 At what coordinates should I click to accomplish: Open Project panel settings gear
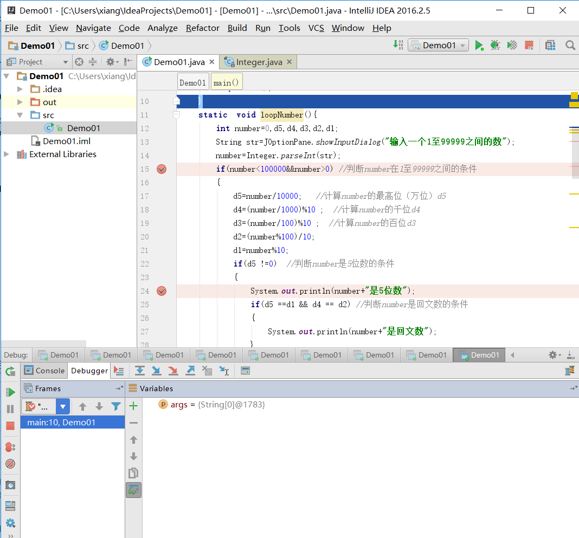click(x=112, y=62)
